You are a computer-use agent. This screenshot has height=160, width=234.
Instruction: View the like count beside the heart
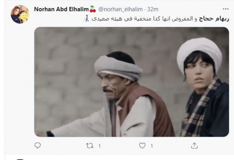pyautogui.click(x=152, y=146)
